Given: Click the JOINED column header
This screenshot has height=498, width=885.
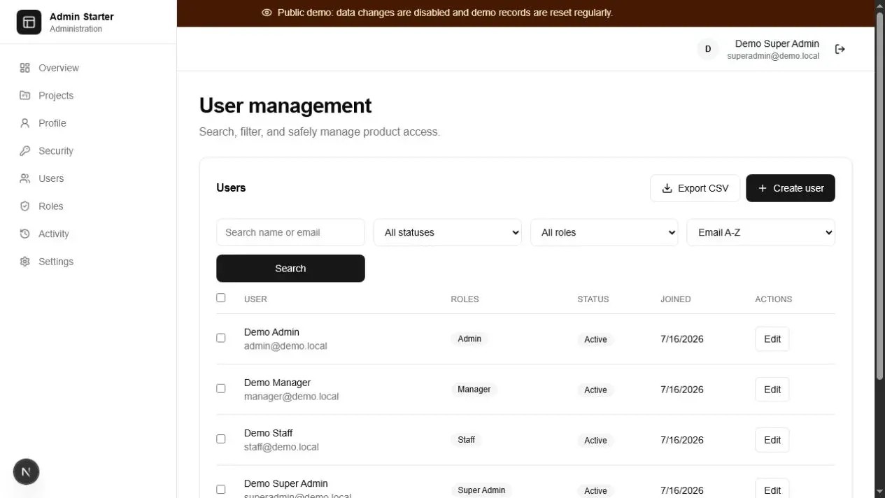Looking at the screenshot, I should [675, 299].
